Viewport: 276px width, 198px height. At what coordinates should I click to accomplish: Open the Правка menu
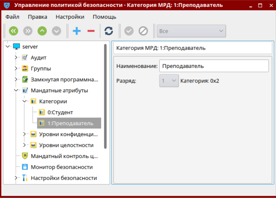coord(38,17)
